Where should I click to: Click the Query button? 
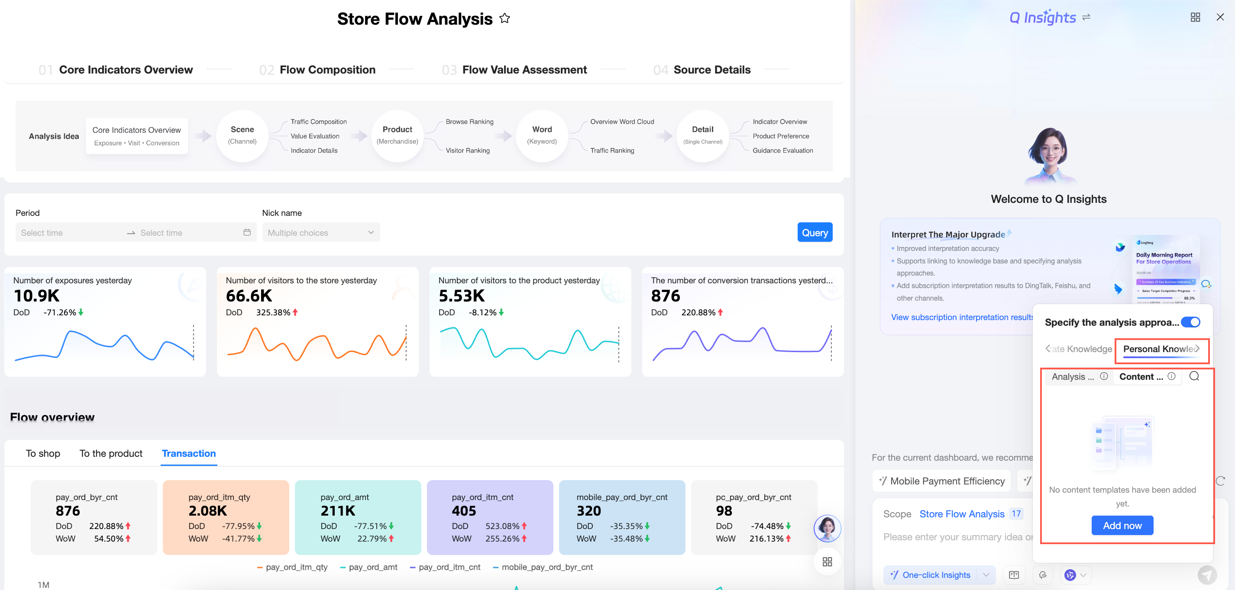click(815, 232)
